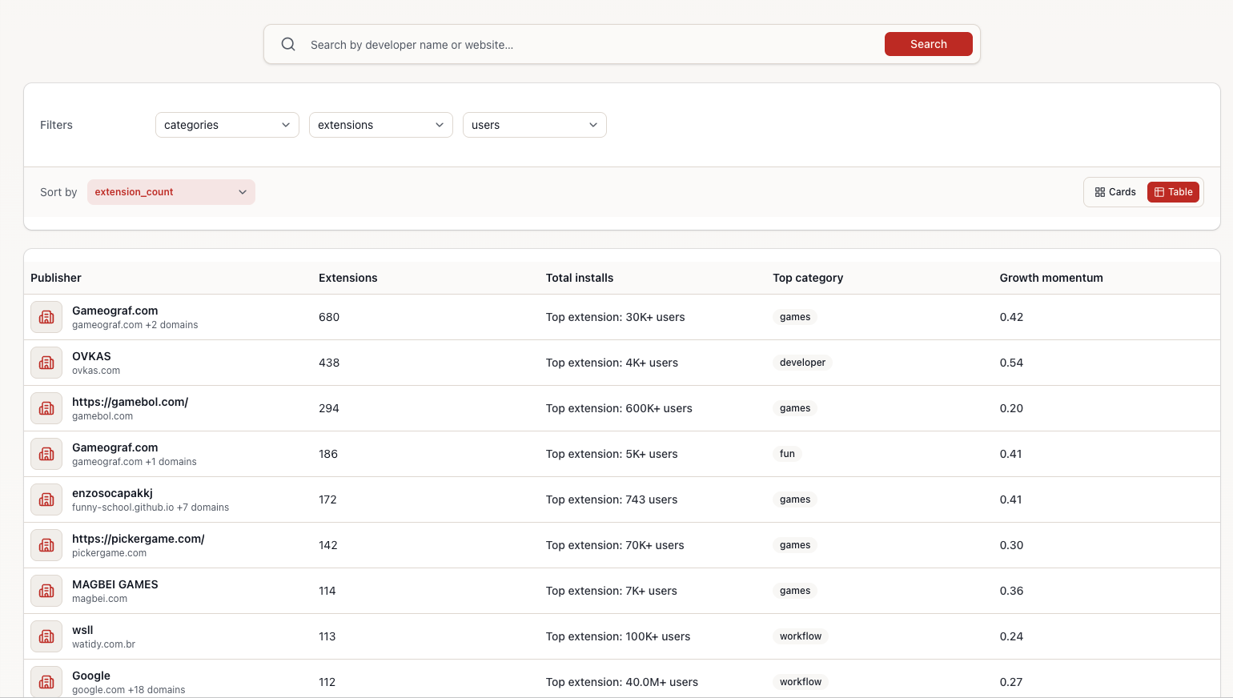Switch to Table view
Image resolution: width=1233 pixels, height=698 pixels.
1173,192
